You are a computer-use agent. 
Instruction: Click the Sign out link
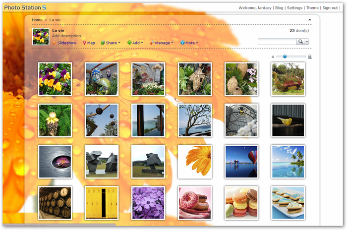[x=330, y=8]
